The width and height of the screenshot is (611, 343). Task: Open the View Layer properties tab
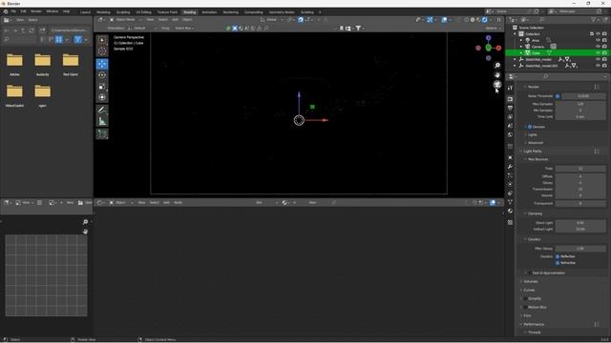[510, 116]
